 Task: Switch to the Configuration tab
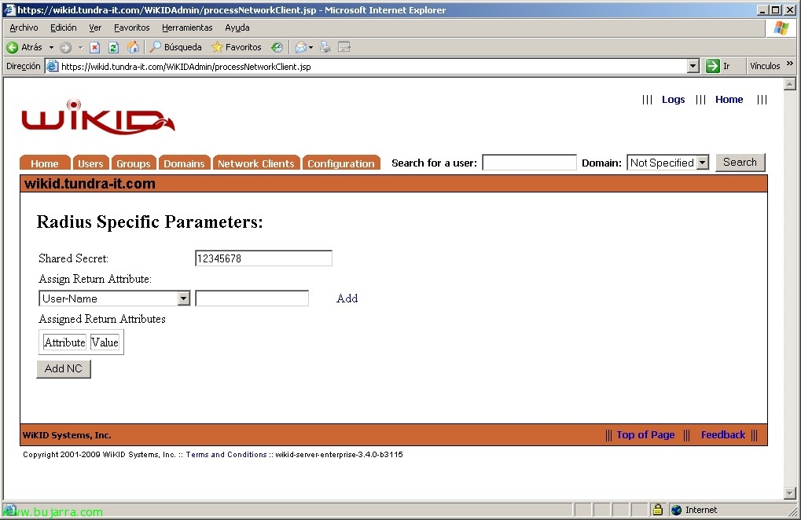pyautogui.click(x=341, y=163)
